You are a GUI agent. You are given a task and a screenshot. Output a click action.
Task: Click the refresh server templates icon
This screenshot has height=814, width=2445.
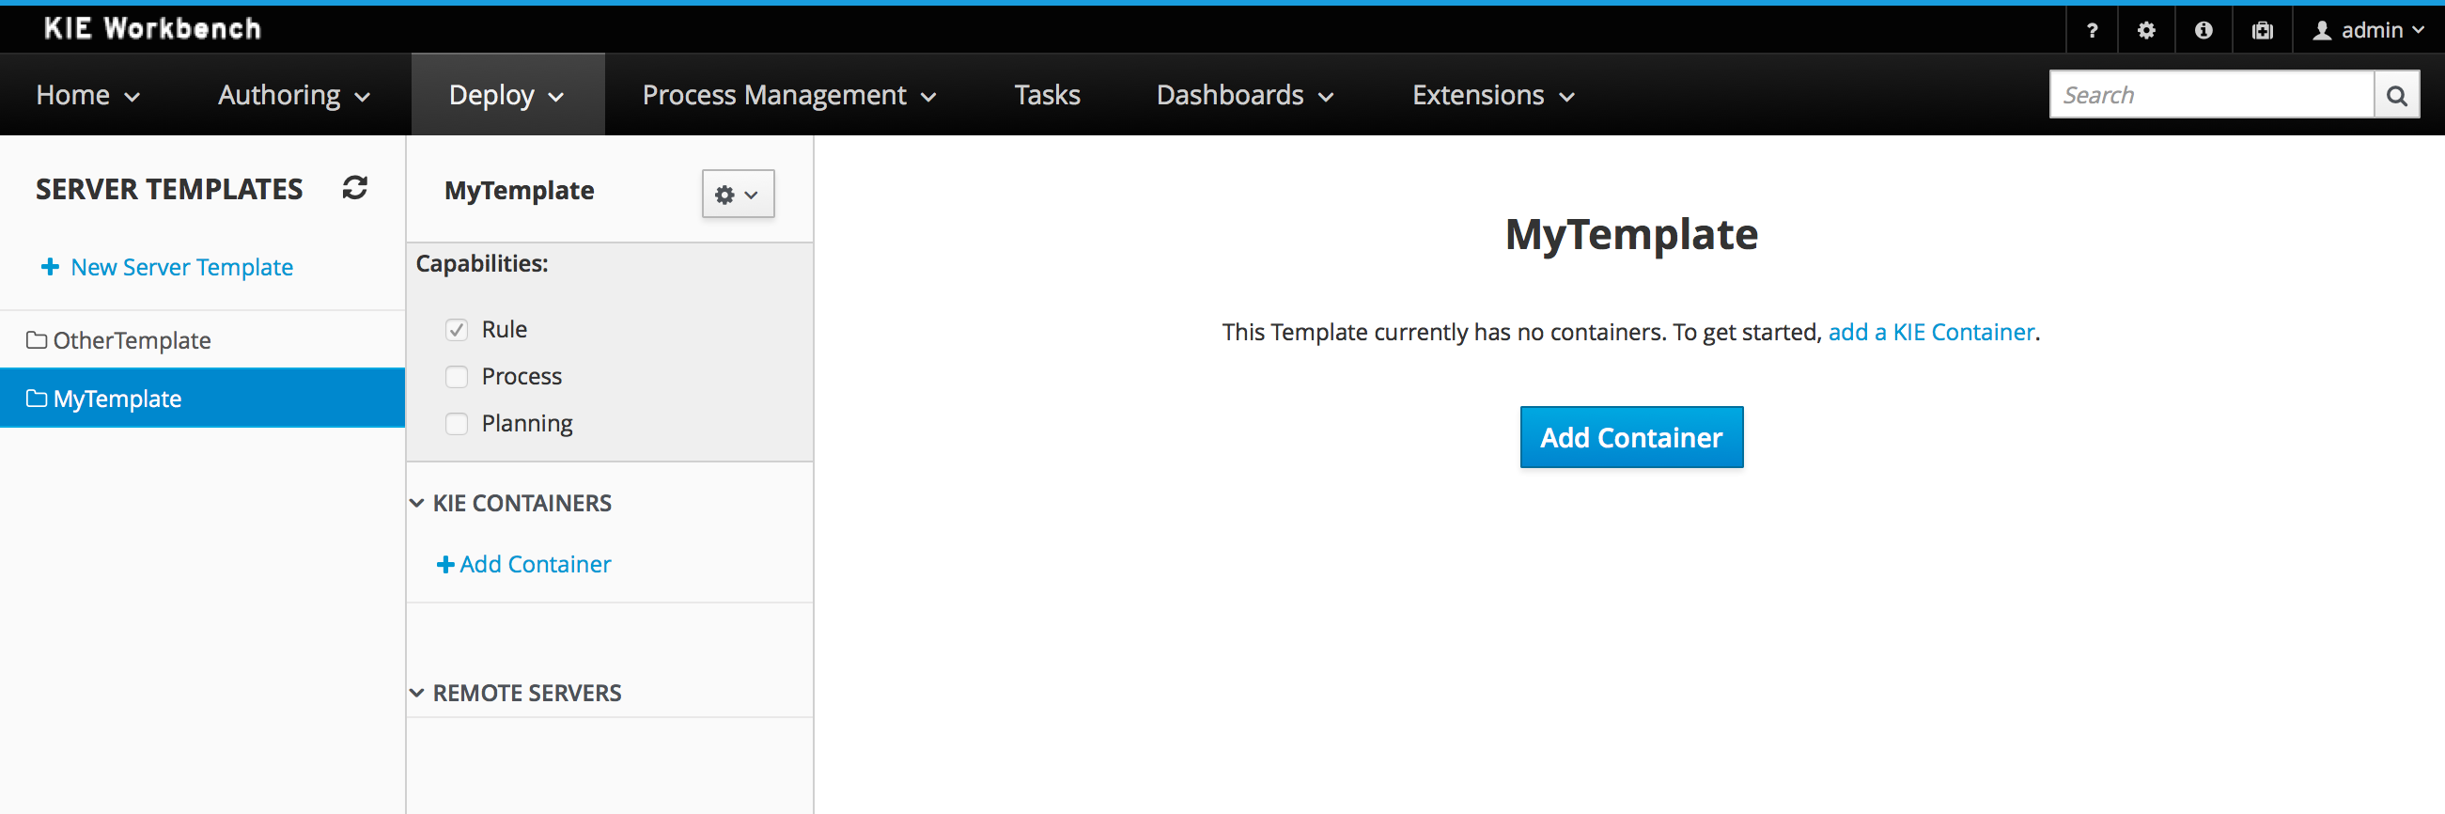click(x=355, y=188)
